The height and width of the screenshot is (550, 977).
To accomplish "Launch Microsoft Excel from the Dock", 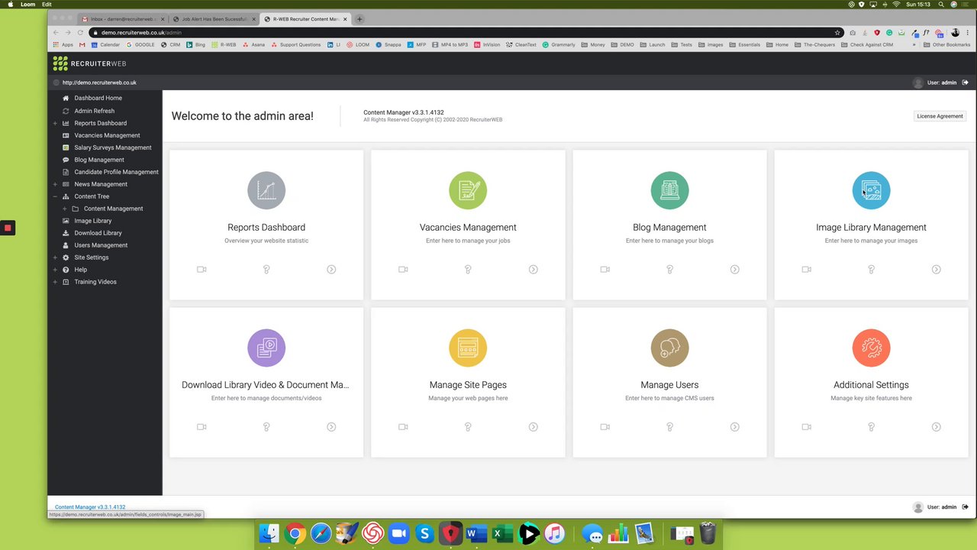I will (x=502, y=533).
